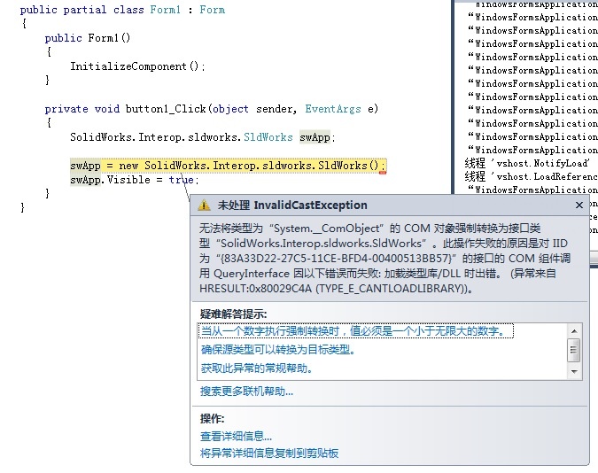Click '疑难解答提示:' heading
Image resolution: width=598 pixels, height=473 pixels.
[233, 314]
